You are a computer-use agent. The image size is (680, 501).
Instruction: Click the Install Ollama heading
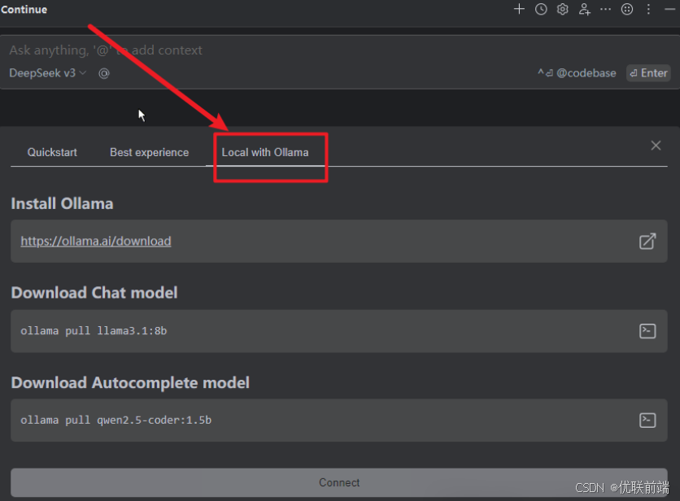(62, 203)
